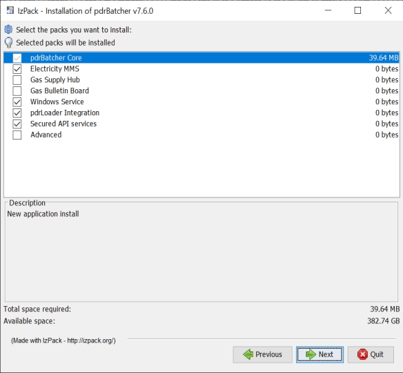The width and height of the screenshot is (403, 373).
Task: Click the red X icon on Quit
Action: 362,354
